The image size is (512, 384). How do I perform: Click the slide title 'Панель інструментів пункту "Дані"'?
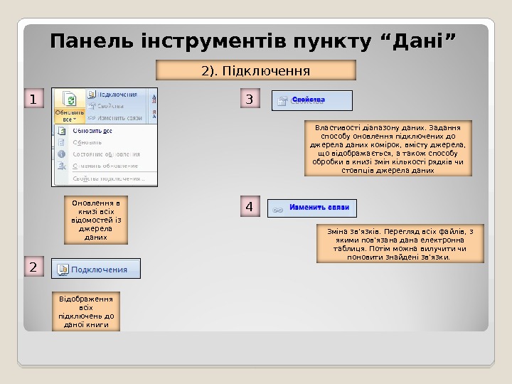(252, 41)
